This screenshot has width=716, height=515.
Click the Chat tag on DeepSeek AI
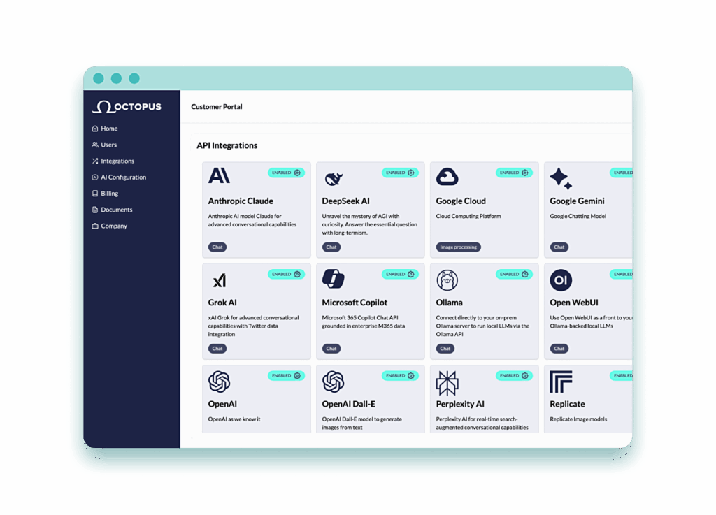(x=331, y=247)
